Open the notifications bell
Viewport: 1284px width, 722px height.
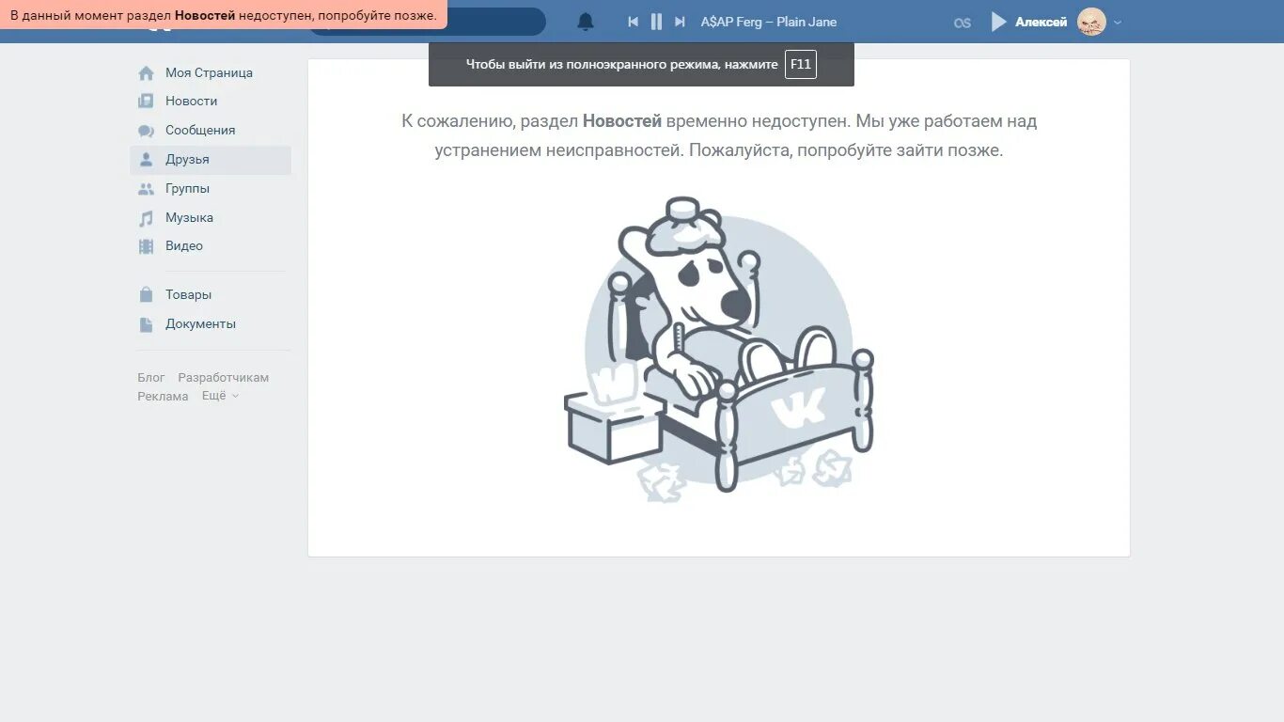pos(585,22)
